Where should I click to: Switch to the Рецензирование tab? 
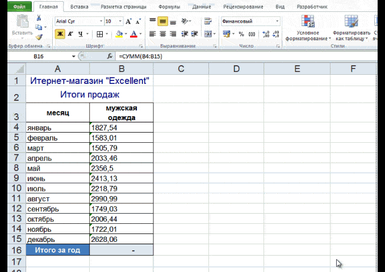pyautogui.click(x=243, y=7)
